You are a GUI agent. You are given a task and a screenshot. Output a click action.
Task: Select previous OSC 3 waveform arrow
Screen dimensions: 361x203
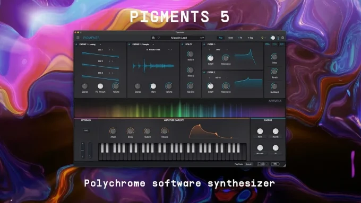pos(109,73)
